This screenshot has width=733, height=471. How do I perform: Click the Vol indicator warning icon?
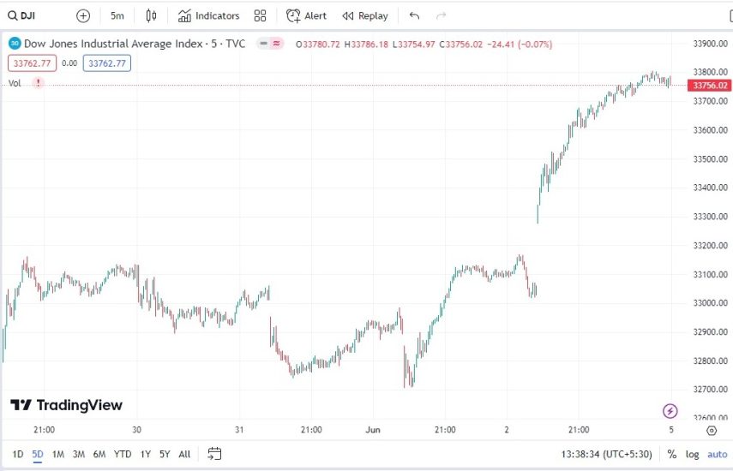(x=38, y=83)
